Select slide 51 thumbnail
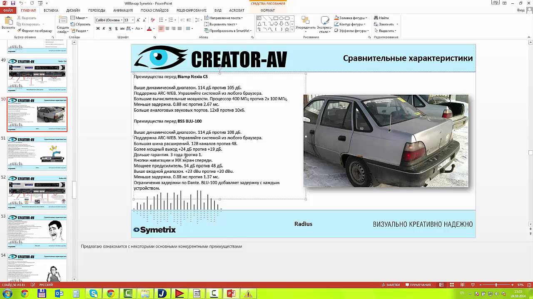The image size is (533, 299). 37,154
